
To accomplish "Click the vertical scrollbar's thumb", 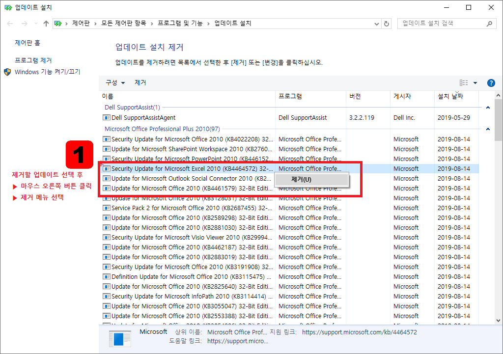I will point(498,120).
